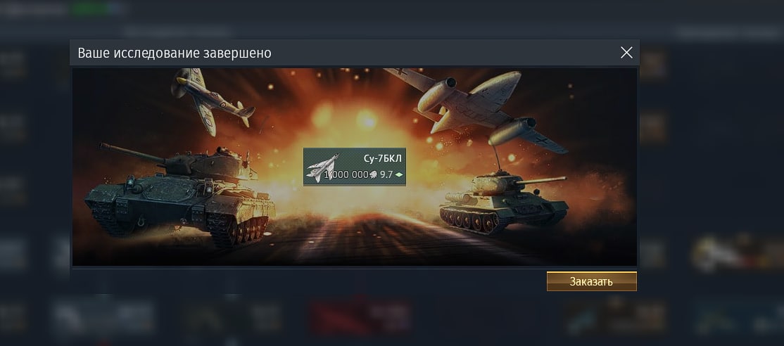This screenshot has width=784, height=346.
Task: Click the blurred golden vehicle at right edge
Action: point(735,254)
